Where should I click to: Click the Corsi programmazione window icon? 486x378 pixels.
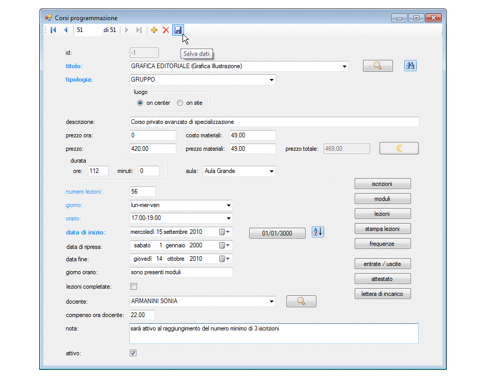coord(49,18)
